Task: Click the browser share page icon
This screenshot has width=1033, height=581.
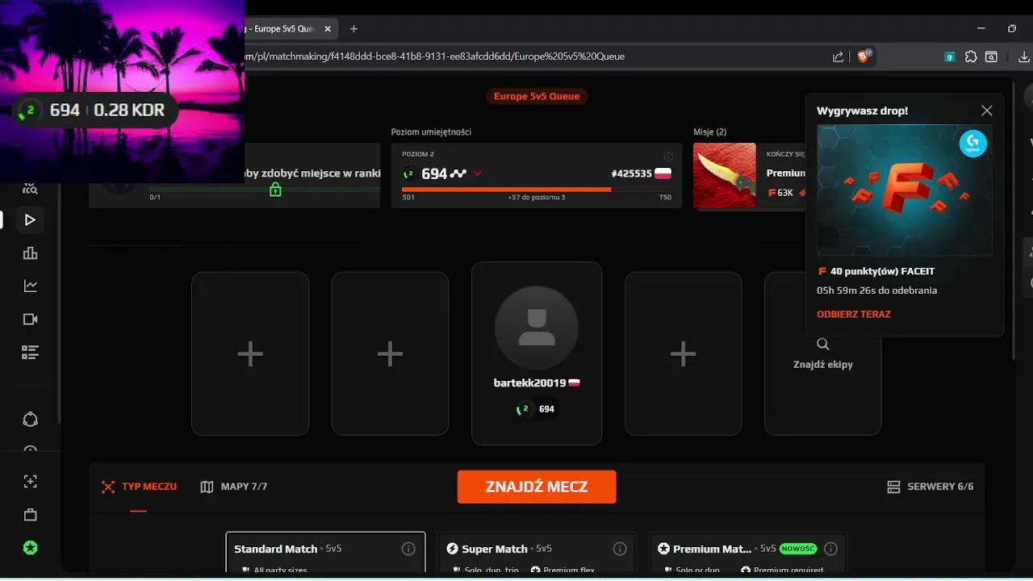Action: coord(839,56)
